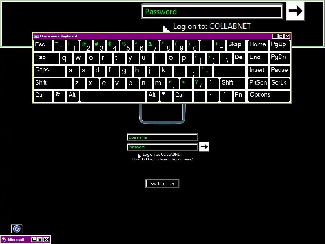The image size is (325, 244).
Task: Tap the Pause key
Action: [280, 71]
